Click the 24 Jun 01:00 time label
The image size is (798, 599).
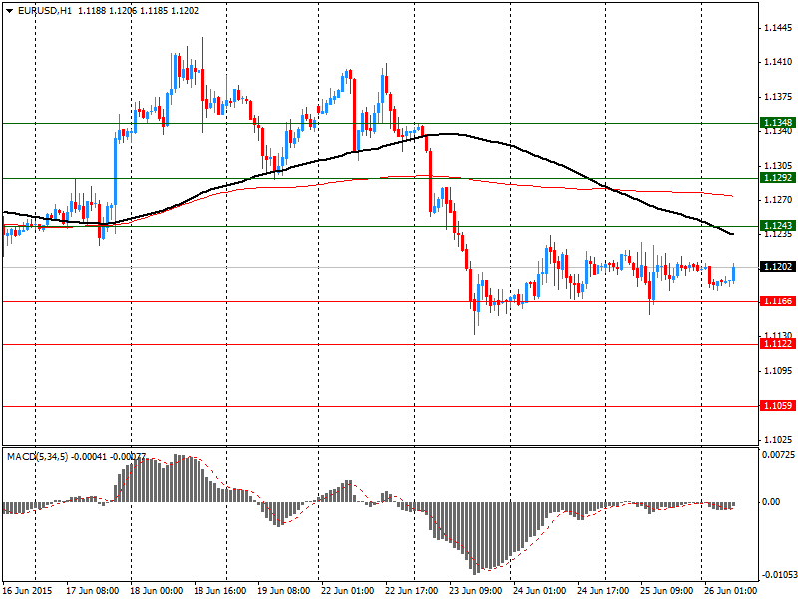coord(540,591)
